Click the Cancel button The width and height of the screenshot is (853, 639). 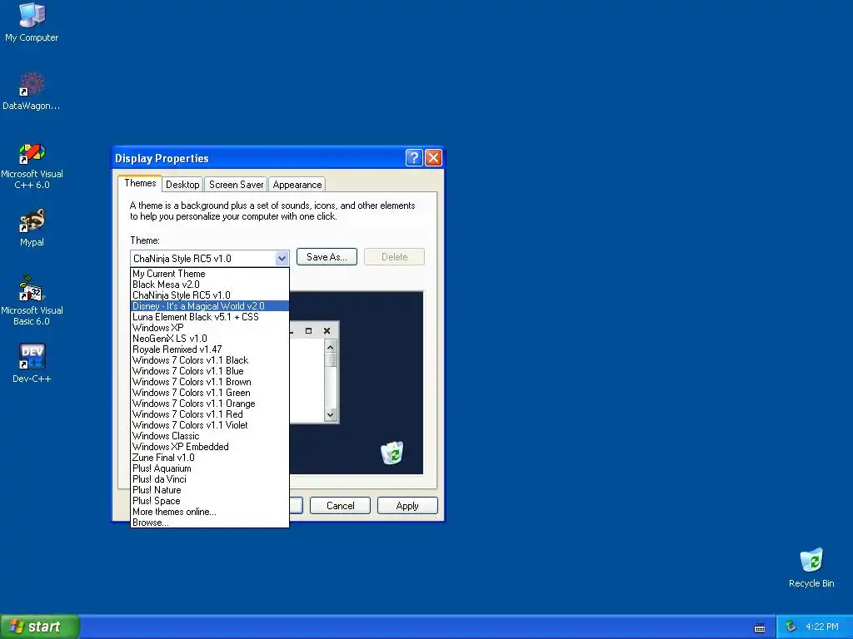tap(340, 505)
